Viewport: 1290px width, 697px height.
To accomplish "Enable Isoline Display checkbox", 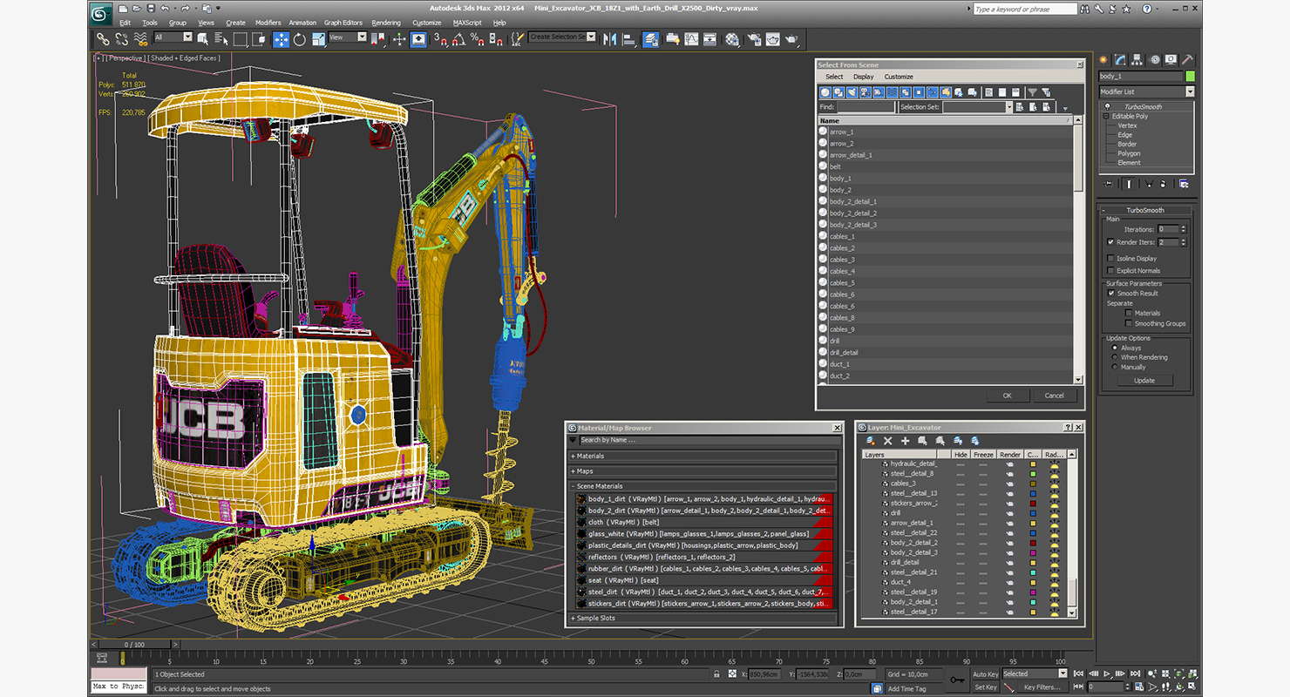I will (1110, 259).
